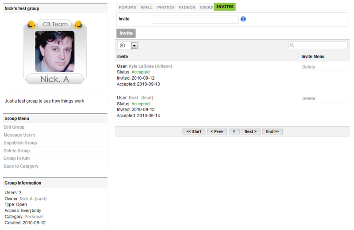Click the Invite Menu column header
The width and height of the screenshot is (354, 230).
[x=313, y=57]
